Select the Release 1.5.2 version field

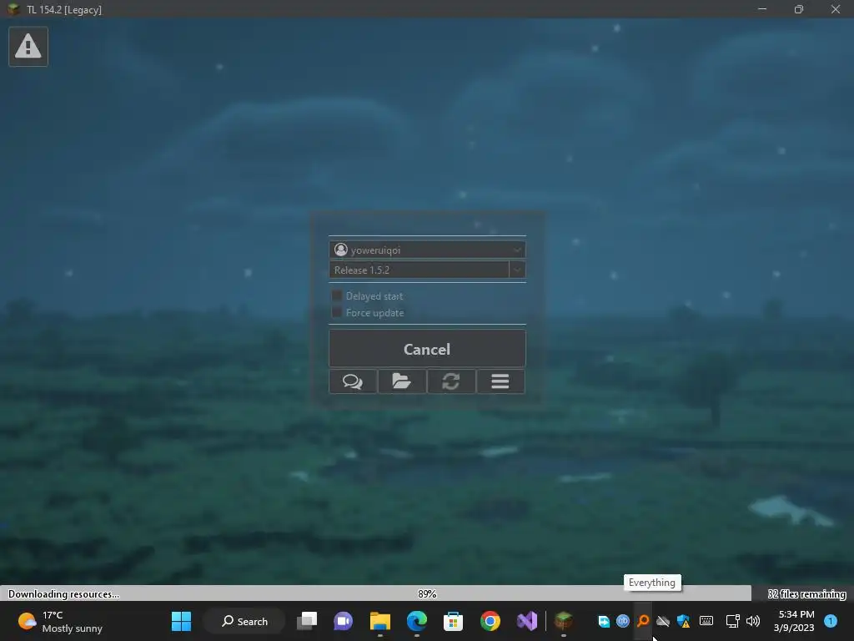pos(419,270)
